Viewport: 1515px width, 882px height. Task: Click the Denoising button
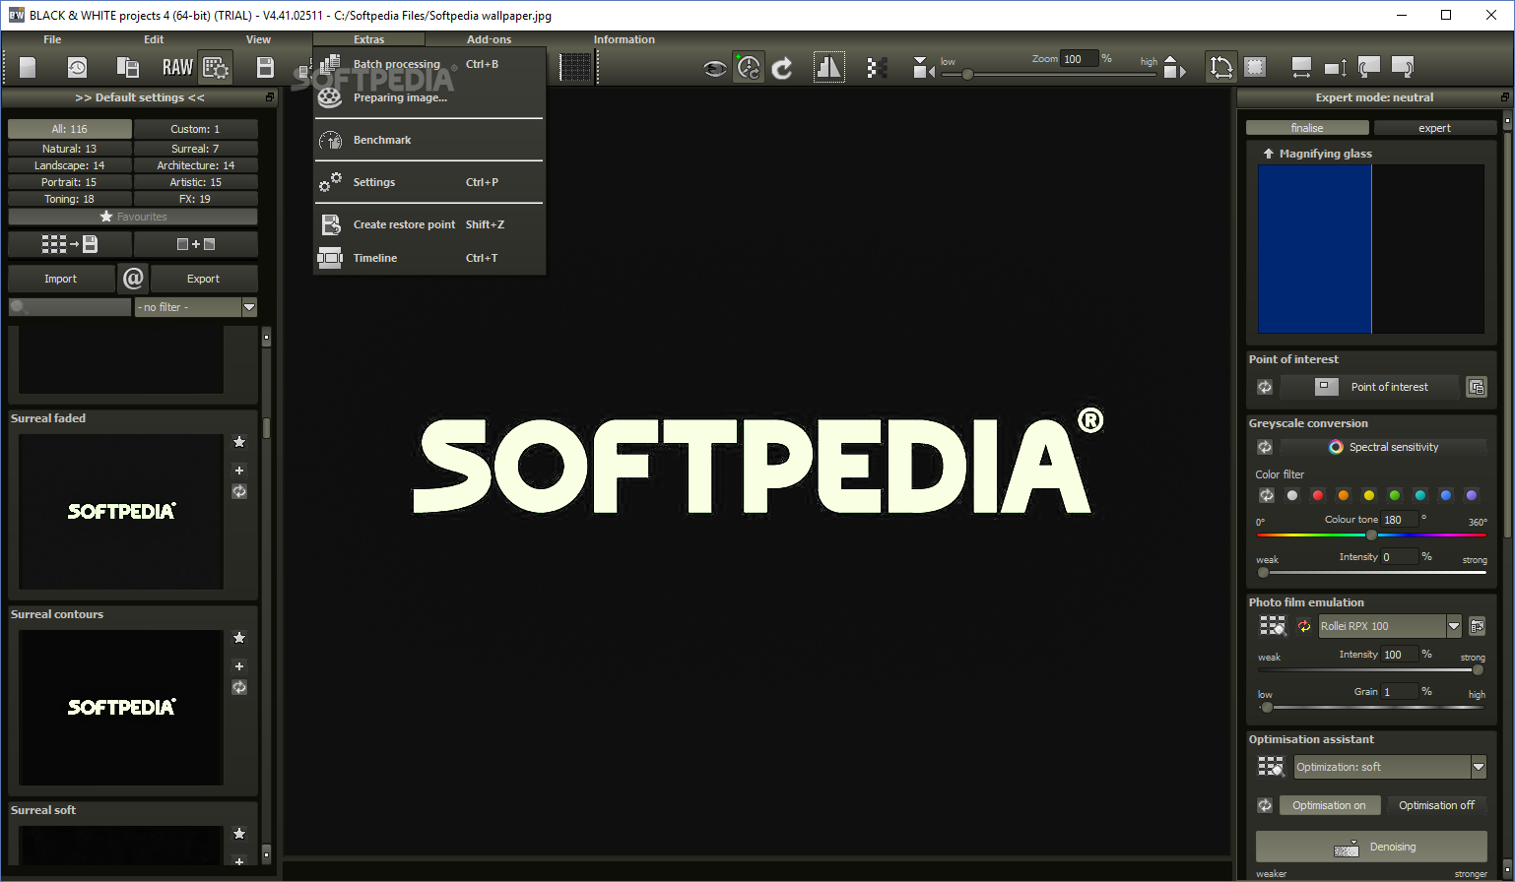click(1371, 847)
